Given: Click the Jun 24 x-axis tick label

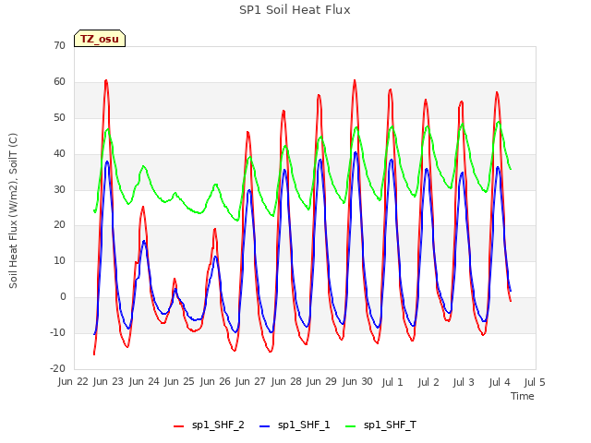Looking at the screenshot, I should click(x=144, y=381).
